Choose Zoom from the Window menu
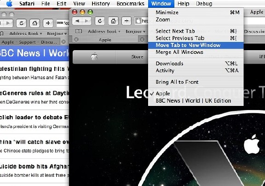Viewport: 265px width, 186px height. tap(196, 20)
